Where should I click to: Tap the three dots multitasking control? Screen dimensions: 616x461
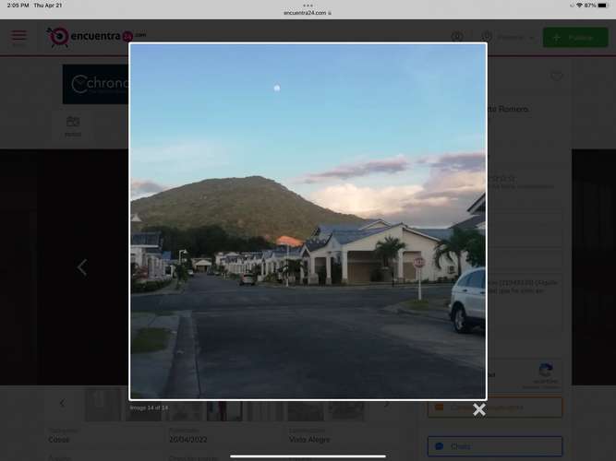(308, 6)
